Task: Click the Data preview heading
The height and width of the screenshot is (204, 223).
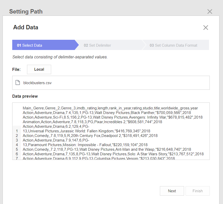Action: [25, 96]
